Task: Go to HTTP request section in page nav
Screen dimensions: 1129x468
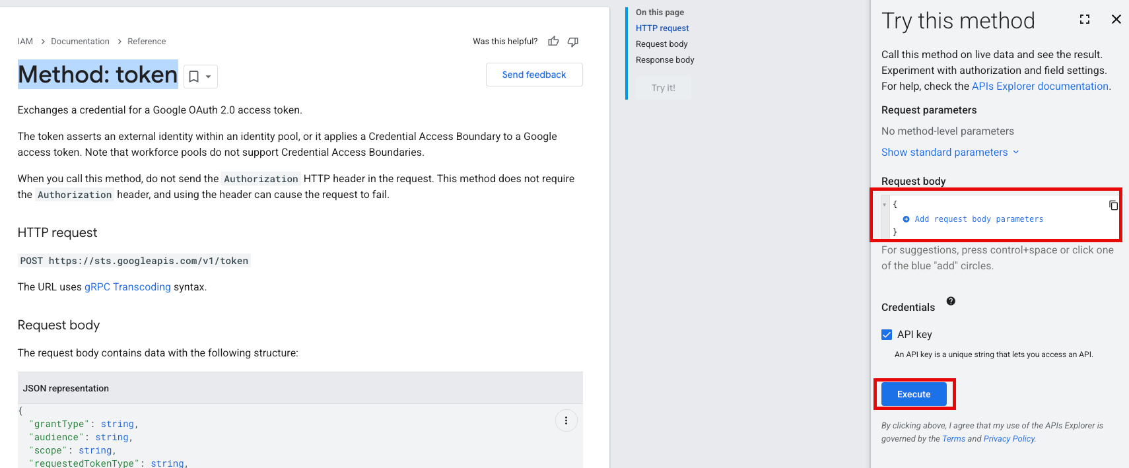Action: (x=662, y=28)
